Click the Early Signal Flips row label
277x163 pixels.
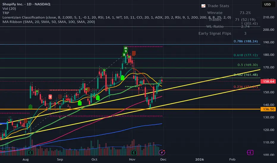coord(215,33)
